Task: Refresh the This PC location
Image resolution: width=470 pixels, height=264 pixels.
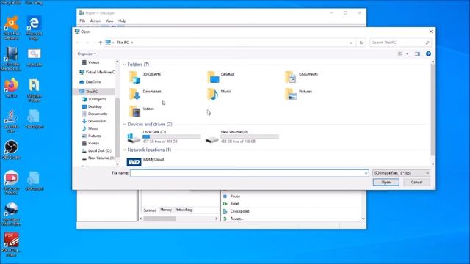Action: point(361,43)
